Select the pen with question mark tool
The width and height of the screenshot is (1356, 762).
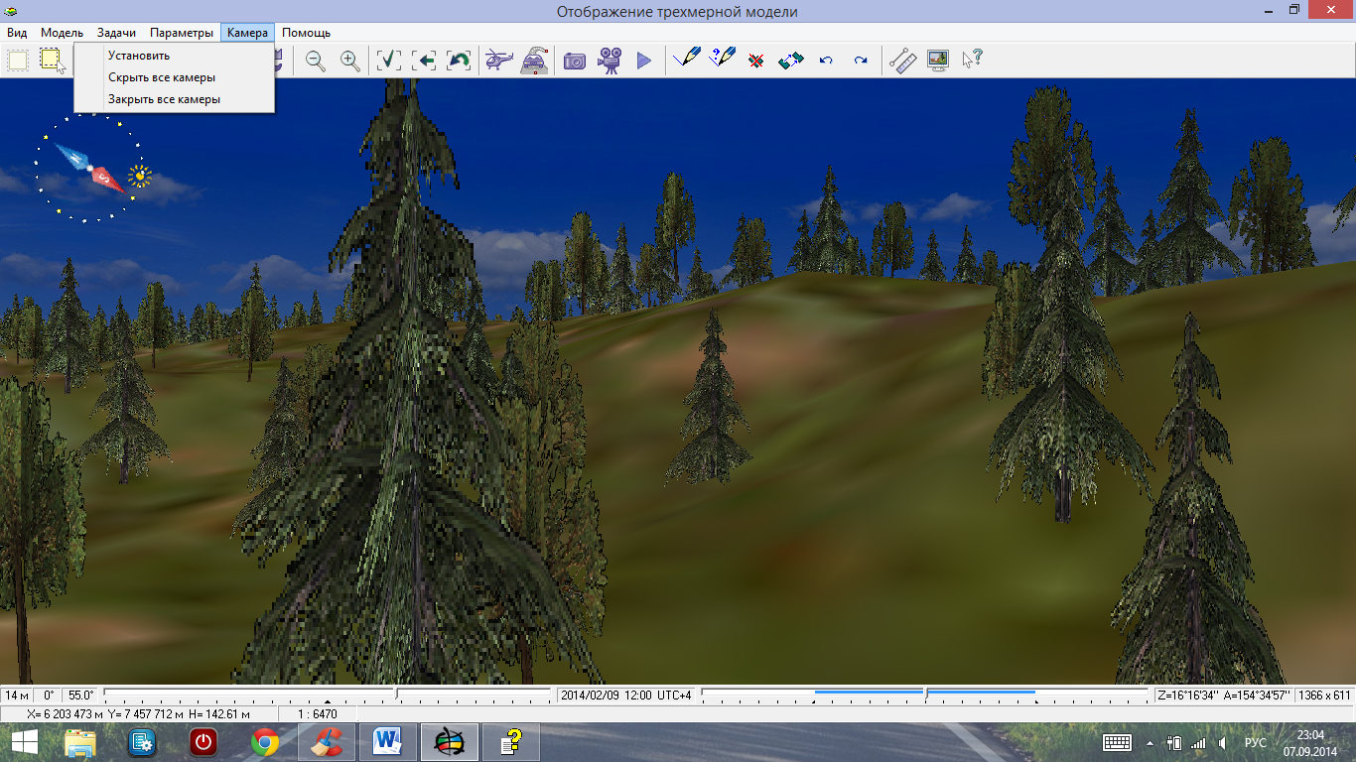pos(722,58)
